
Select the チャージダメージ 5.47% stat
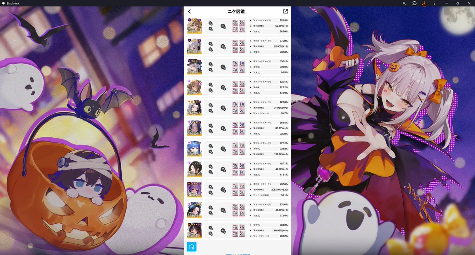click(269, 113)
